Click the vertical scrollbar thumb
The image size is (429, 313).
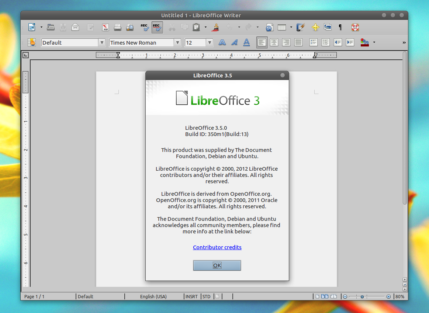(405, 128)
